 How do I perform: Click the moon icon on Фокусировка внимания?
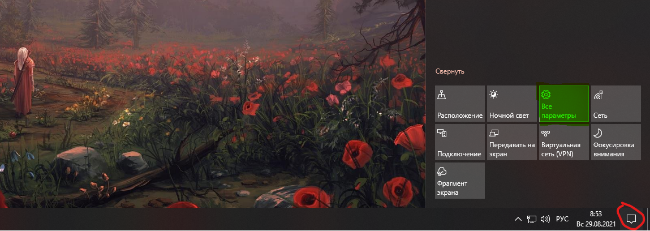click(x=597, y=132)
